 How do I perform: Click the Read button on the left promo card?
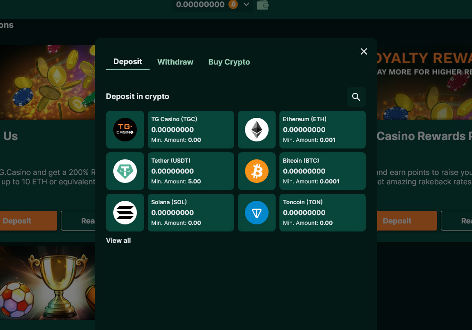(78, 221)
